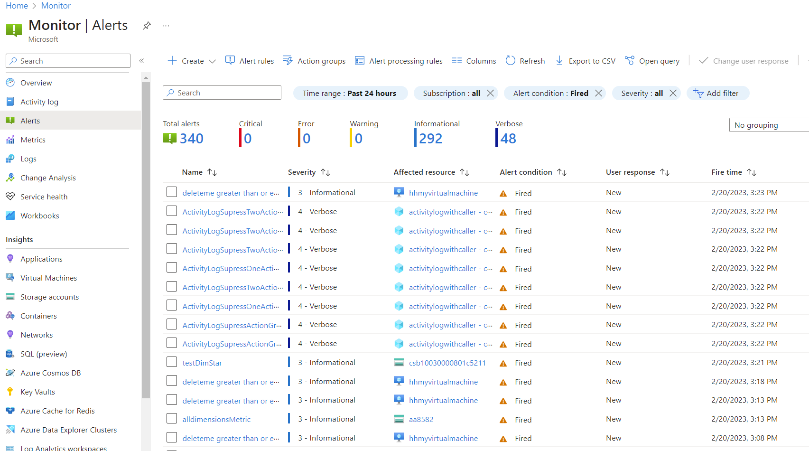Select the Virtual Machines insights icon
The height and width of the screenshot is (451, 809).
point(10,278)
